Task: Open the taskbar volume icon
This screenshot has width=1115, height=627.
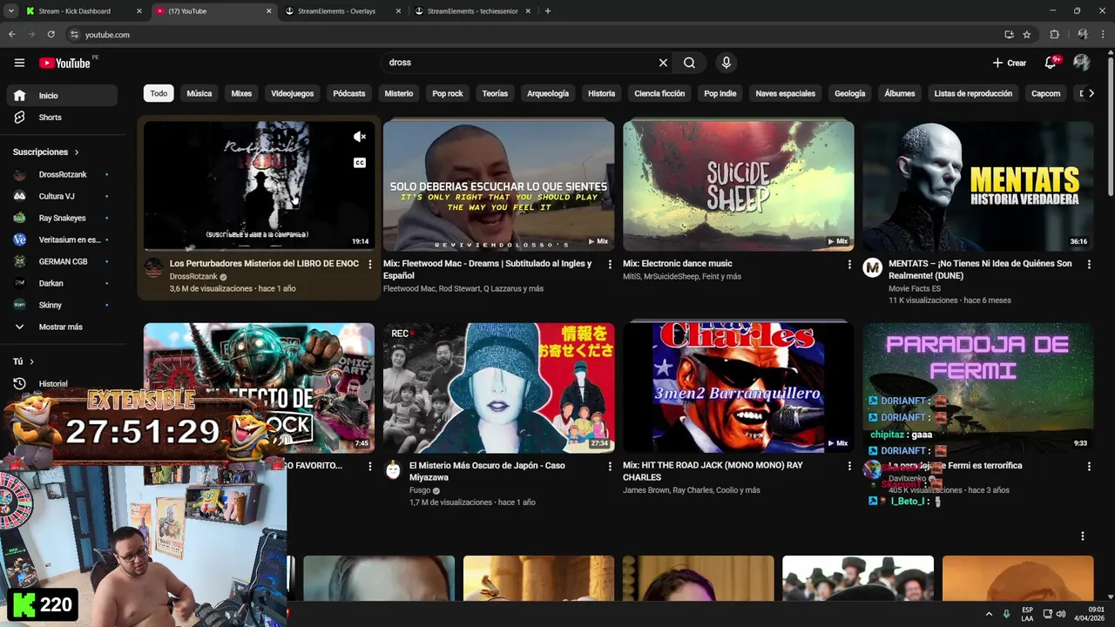Action: pos(1061,614)
